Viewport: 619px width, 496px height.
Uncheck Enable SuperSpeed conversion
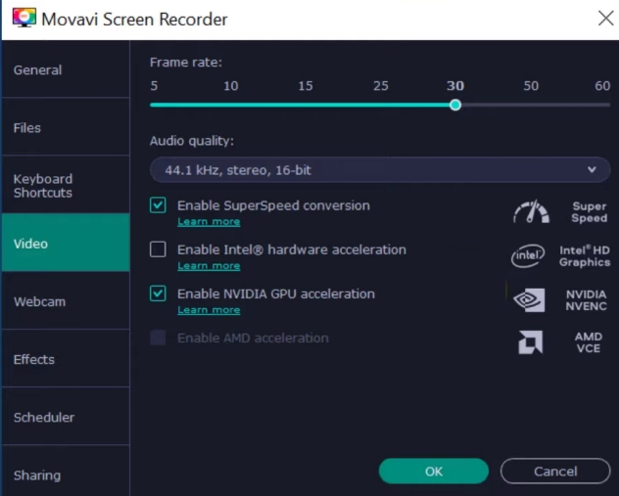pyautogui.click(x=158, y=205)
